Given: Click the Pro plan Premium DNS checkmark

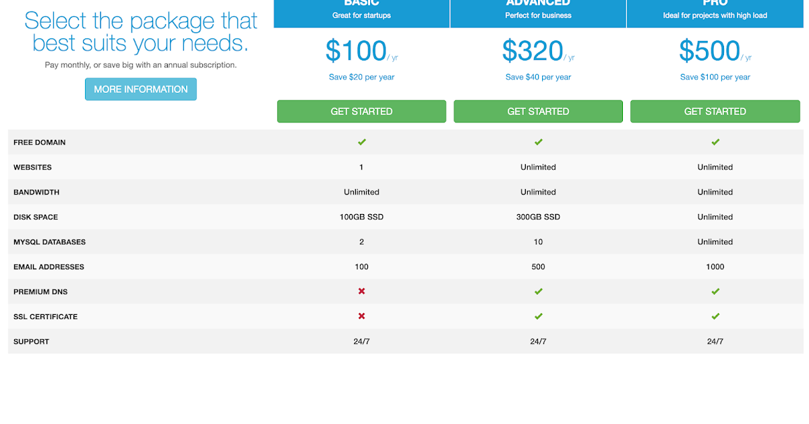Looking at the screenshot, I should [715, 291].
